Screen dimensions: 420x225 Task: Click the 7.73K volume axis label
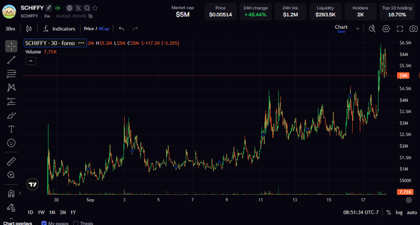405,192
